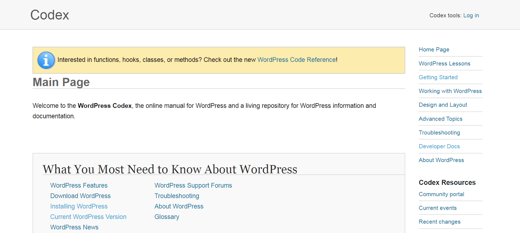Open Advanced Topics from the sidebar

coord(440,119)
